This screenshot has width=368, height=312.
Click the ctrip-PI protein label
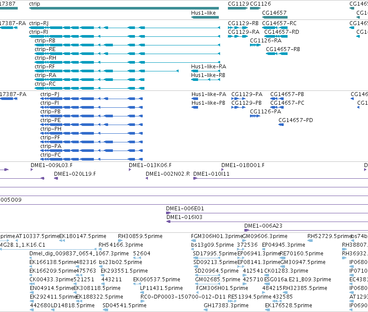[x=50, y=103]
